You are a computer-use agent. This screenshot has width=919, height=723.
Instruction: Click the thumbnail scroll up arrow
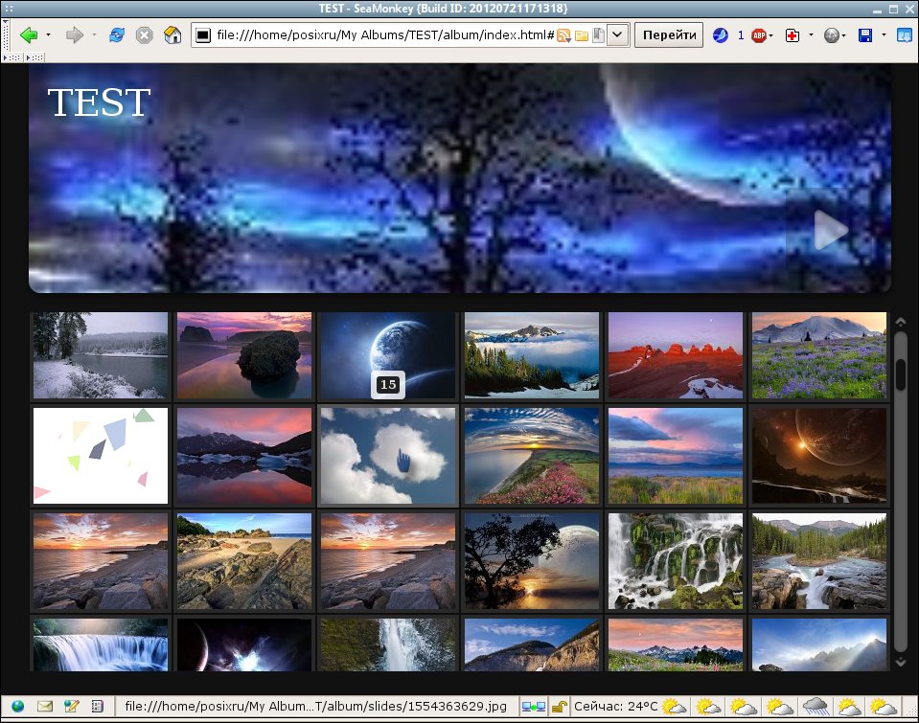coord(901,321)
